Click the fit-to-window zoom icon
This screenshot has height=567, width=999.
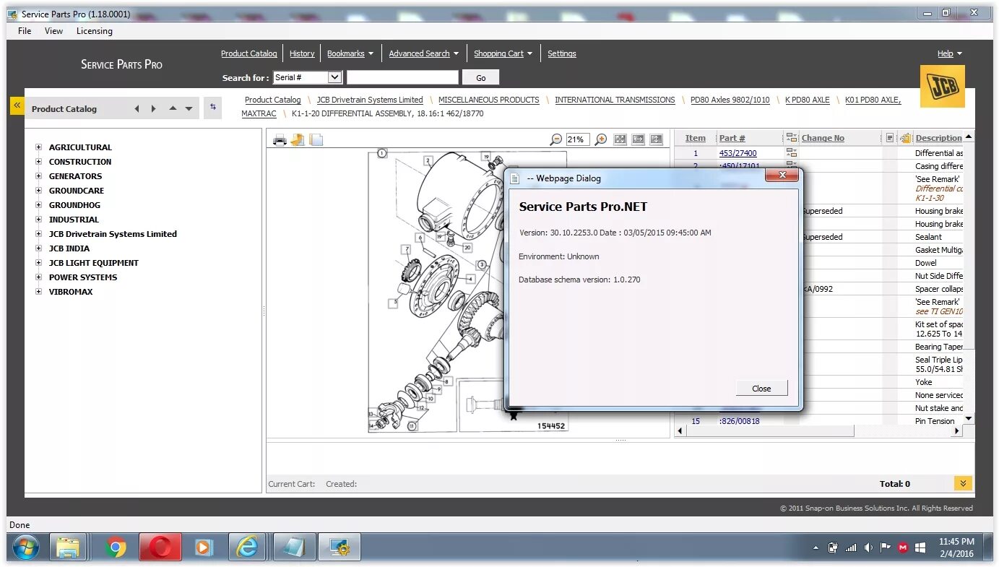[x=620, y=139]
